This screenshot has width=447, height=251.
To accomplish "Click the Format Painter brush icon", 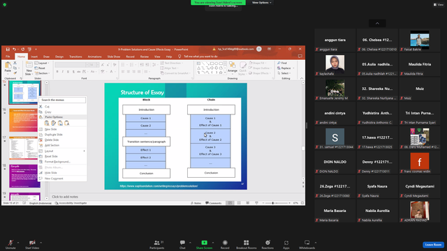I will coord(15,73).
